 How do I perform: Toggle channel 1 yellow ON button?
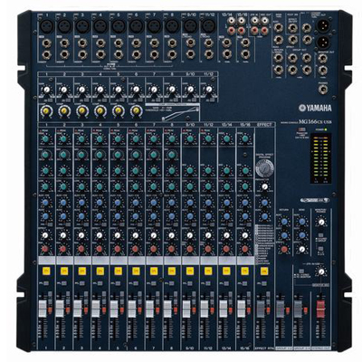click(x=46, y=271)
